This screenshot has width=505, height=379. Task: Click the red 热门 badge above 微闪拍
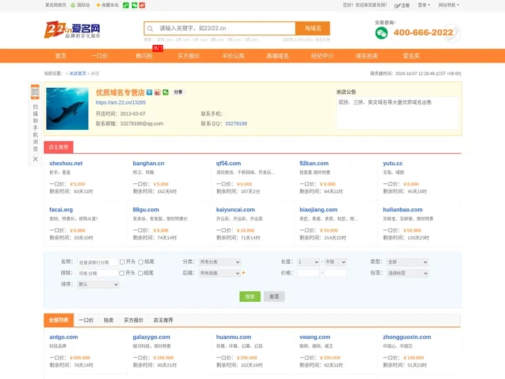pos(158,48)
